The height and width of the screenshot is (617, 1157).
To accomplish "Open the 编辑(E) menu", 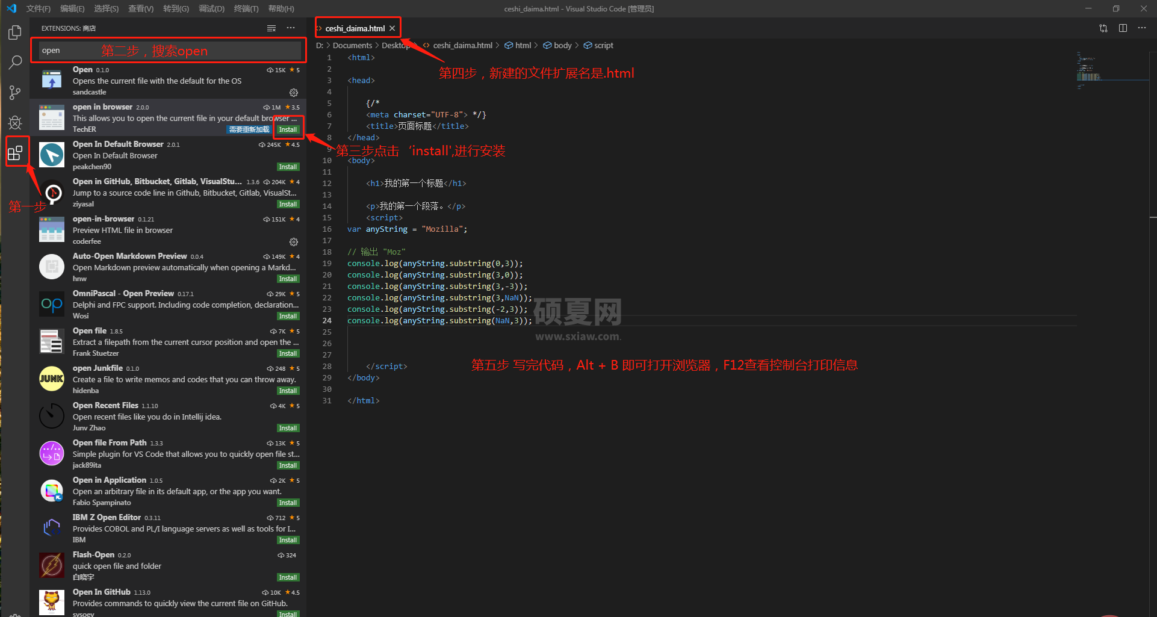I will pyautogui.click(x=72, y=8).
